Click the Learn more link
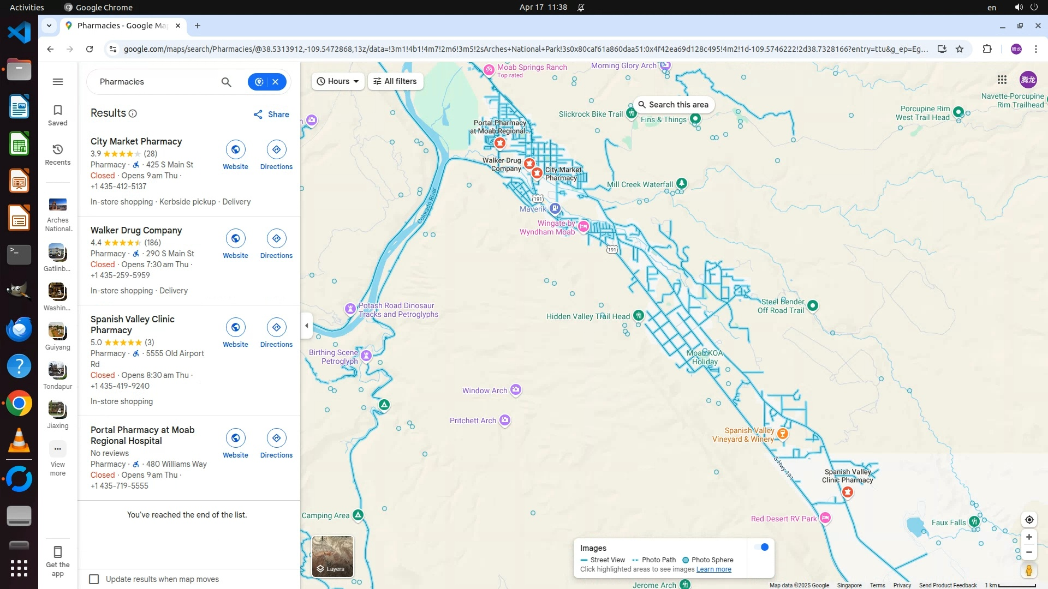The height and width of the screenshot is (589, 1048). [713, 569]
